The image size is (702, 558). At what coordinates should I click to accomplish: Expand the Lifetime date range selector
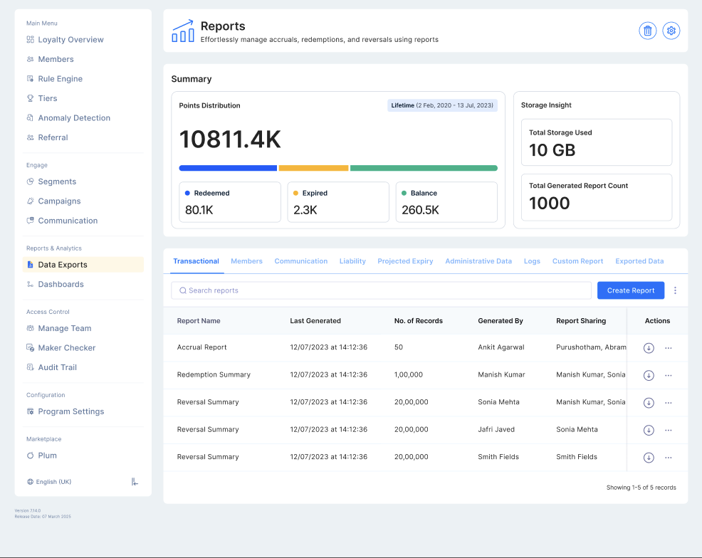[442, 105]
